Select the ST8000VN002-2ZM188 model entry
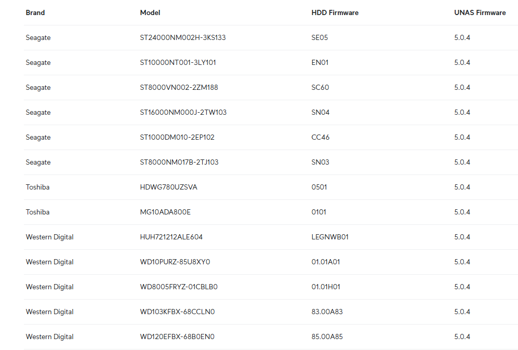 pos(179,87)
